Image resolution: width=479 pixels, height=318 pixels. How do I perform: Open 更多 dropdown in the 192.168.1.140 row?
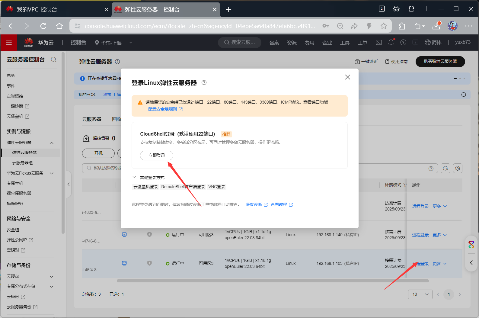pos(439,235)
